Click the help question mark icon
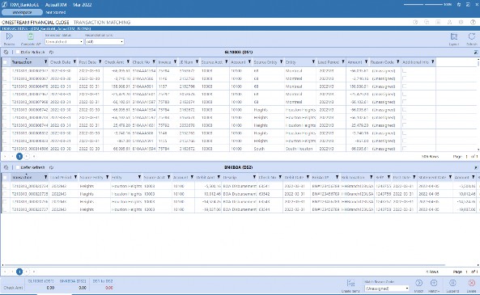The height and width of the screenshot is (295, 480). point(473,22)
